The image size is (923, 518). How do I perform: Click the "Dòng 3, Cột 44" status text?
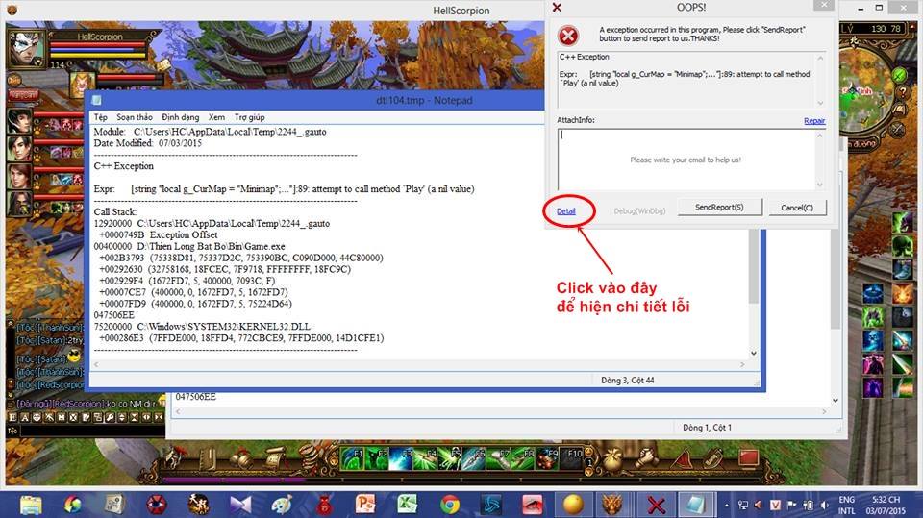tap(628, 381)
